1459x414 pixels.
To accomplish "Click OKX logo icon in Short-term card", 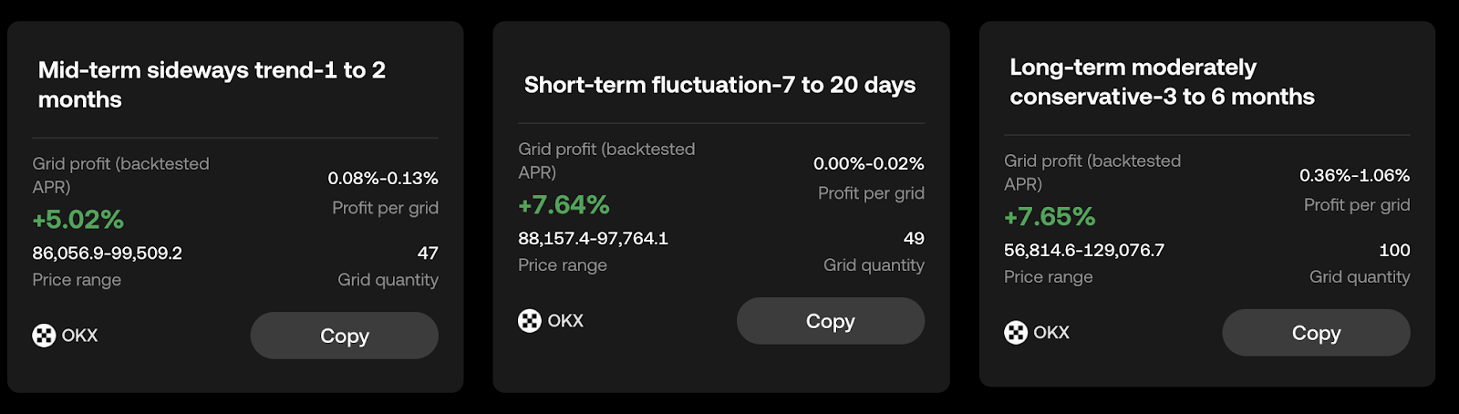I will (x=530, y=321).
